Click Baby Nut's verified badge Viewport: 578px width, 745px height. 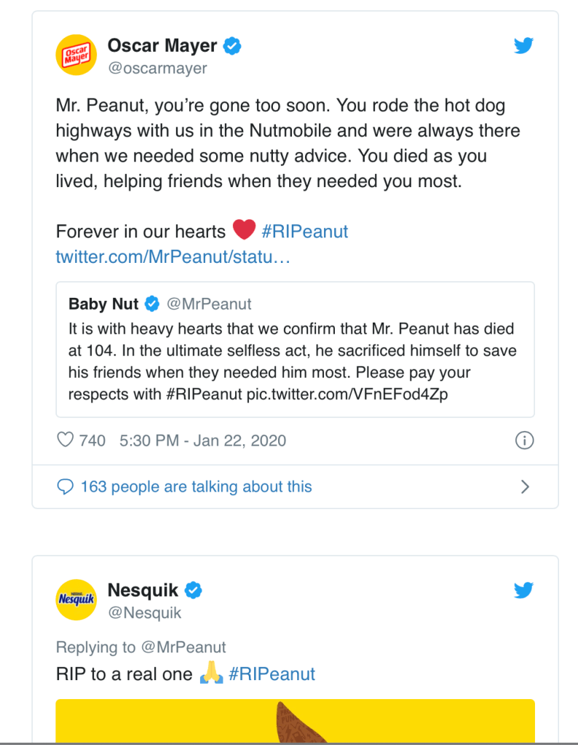(152, 303)
